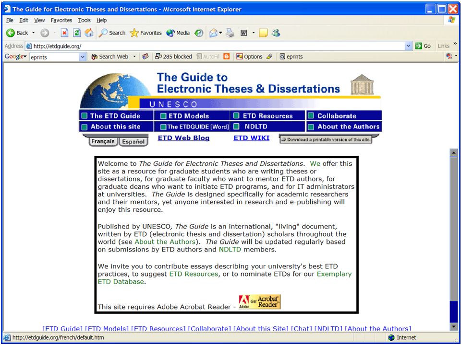
Task: Stop loading with the red X icon
Action: (x=64, y=33)
